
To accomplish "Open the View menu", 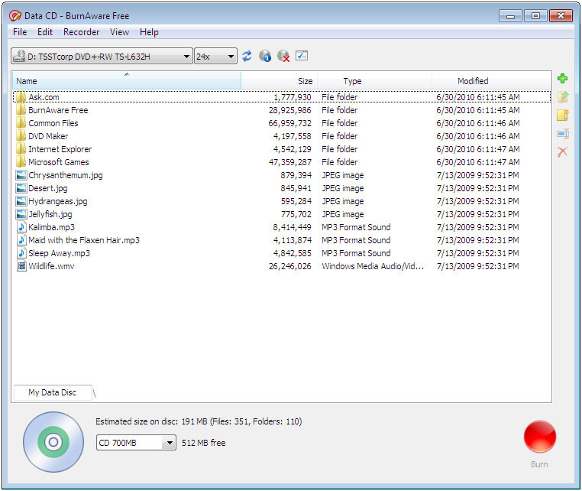I will 119,32.
